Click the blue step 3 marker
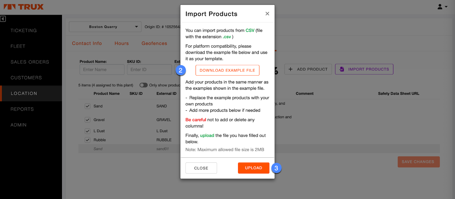The height and width of the screenshot is (199, 455). click(276, 168)
